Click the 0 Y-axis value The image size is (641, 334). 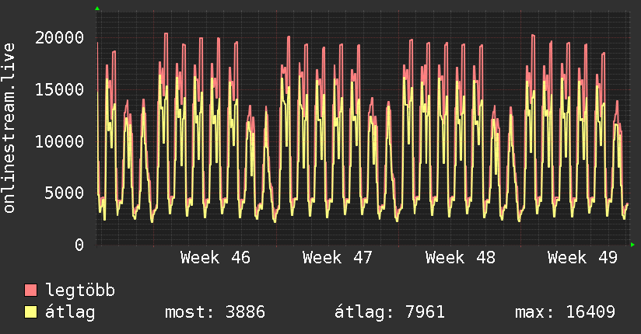pos(80,245)
